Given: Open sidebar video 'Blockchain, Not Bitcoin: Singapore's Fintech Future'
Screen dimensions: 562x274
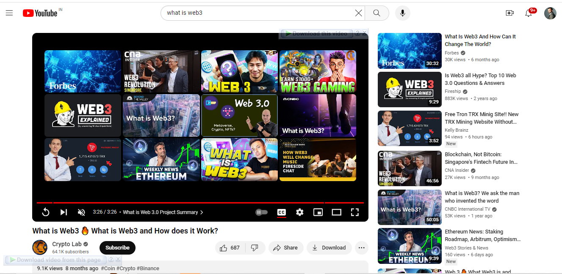Looking at the screenshot, I should (x=481, y=158).
